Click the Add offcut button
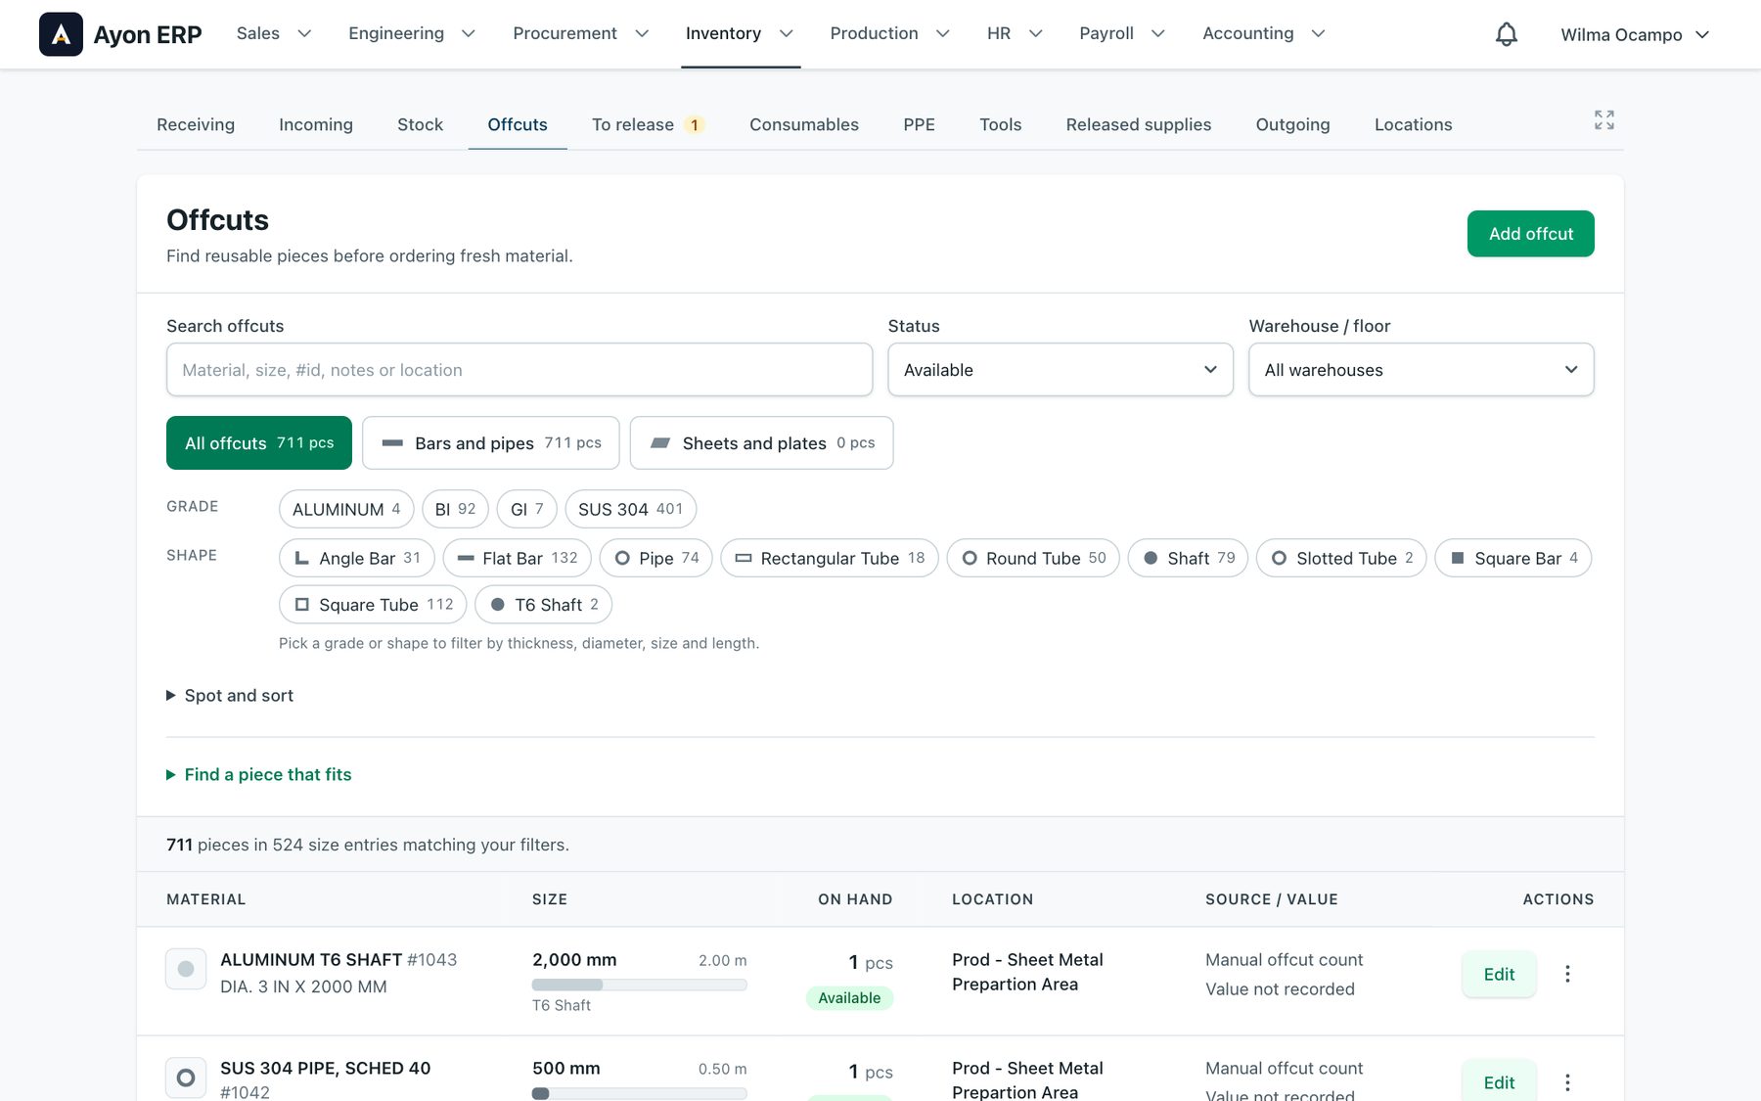Image resolution: width=1761 pixels, height=1101 pixels. [x=1531, y=234]
